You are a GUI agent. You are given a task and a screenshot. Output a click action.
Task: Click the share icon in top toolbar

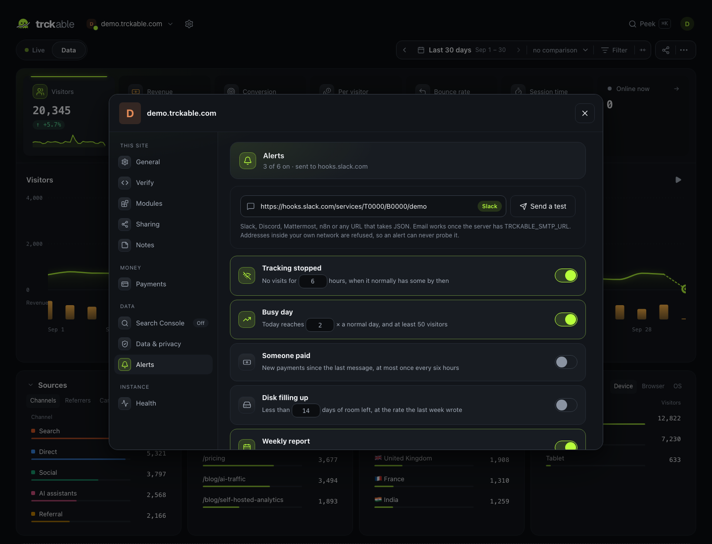coord(666,50)
